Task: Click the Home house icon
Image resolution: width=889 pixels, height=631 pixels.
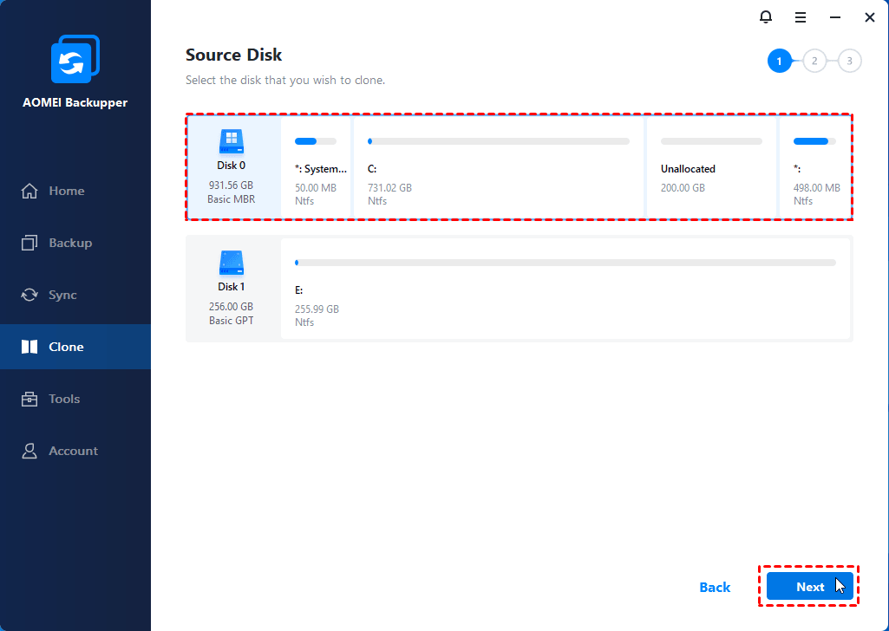Action: [30, 191]
